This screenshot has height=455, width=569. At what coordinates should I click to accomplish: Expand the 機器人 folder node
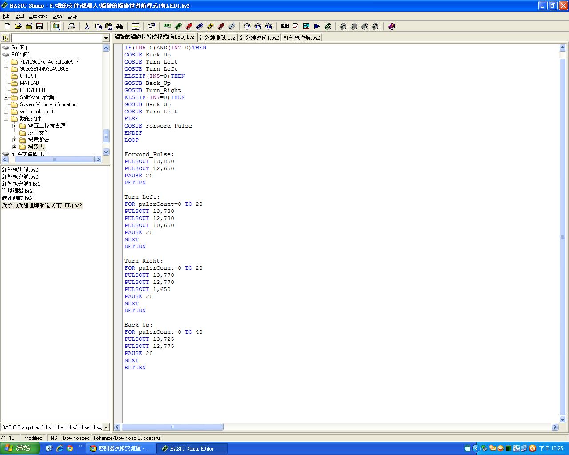15,147
